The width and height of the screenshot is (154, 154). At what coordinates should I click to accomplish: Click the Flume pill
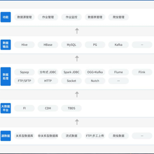[x=118, y=72]
